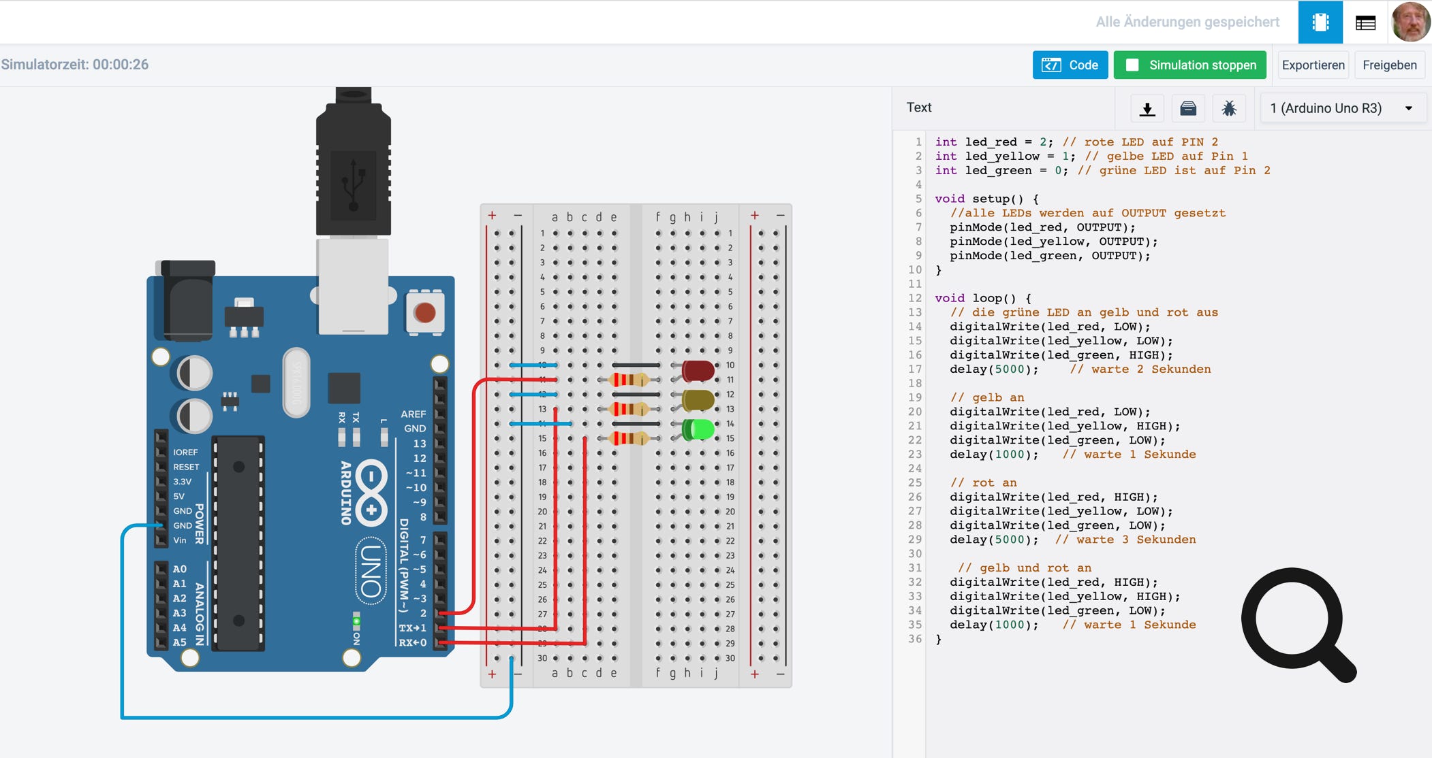Click the resistor in breadboard row 11
The image size is (1432, 758).
[629, 380]
